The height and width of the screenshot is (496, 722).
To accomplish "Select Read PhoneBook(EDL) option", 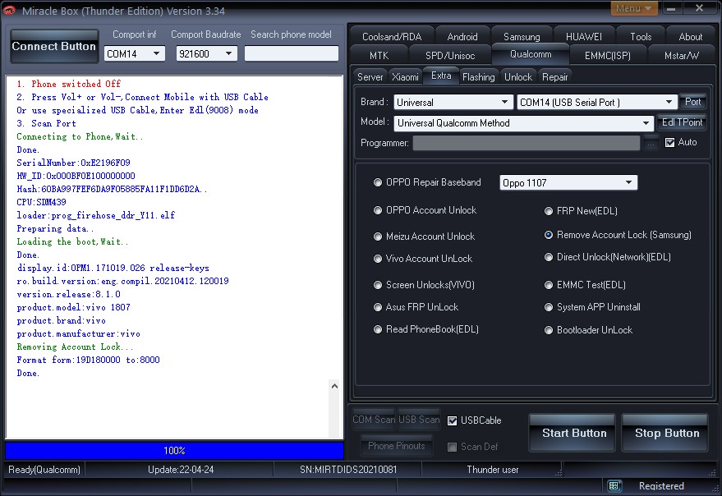I will tap(378, 329).
